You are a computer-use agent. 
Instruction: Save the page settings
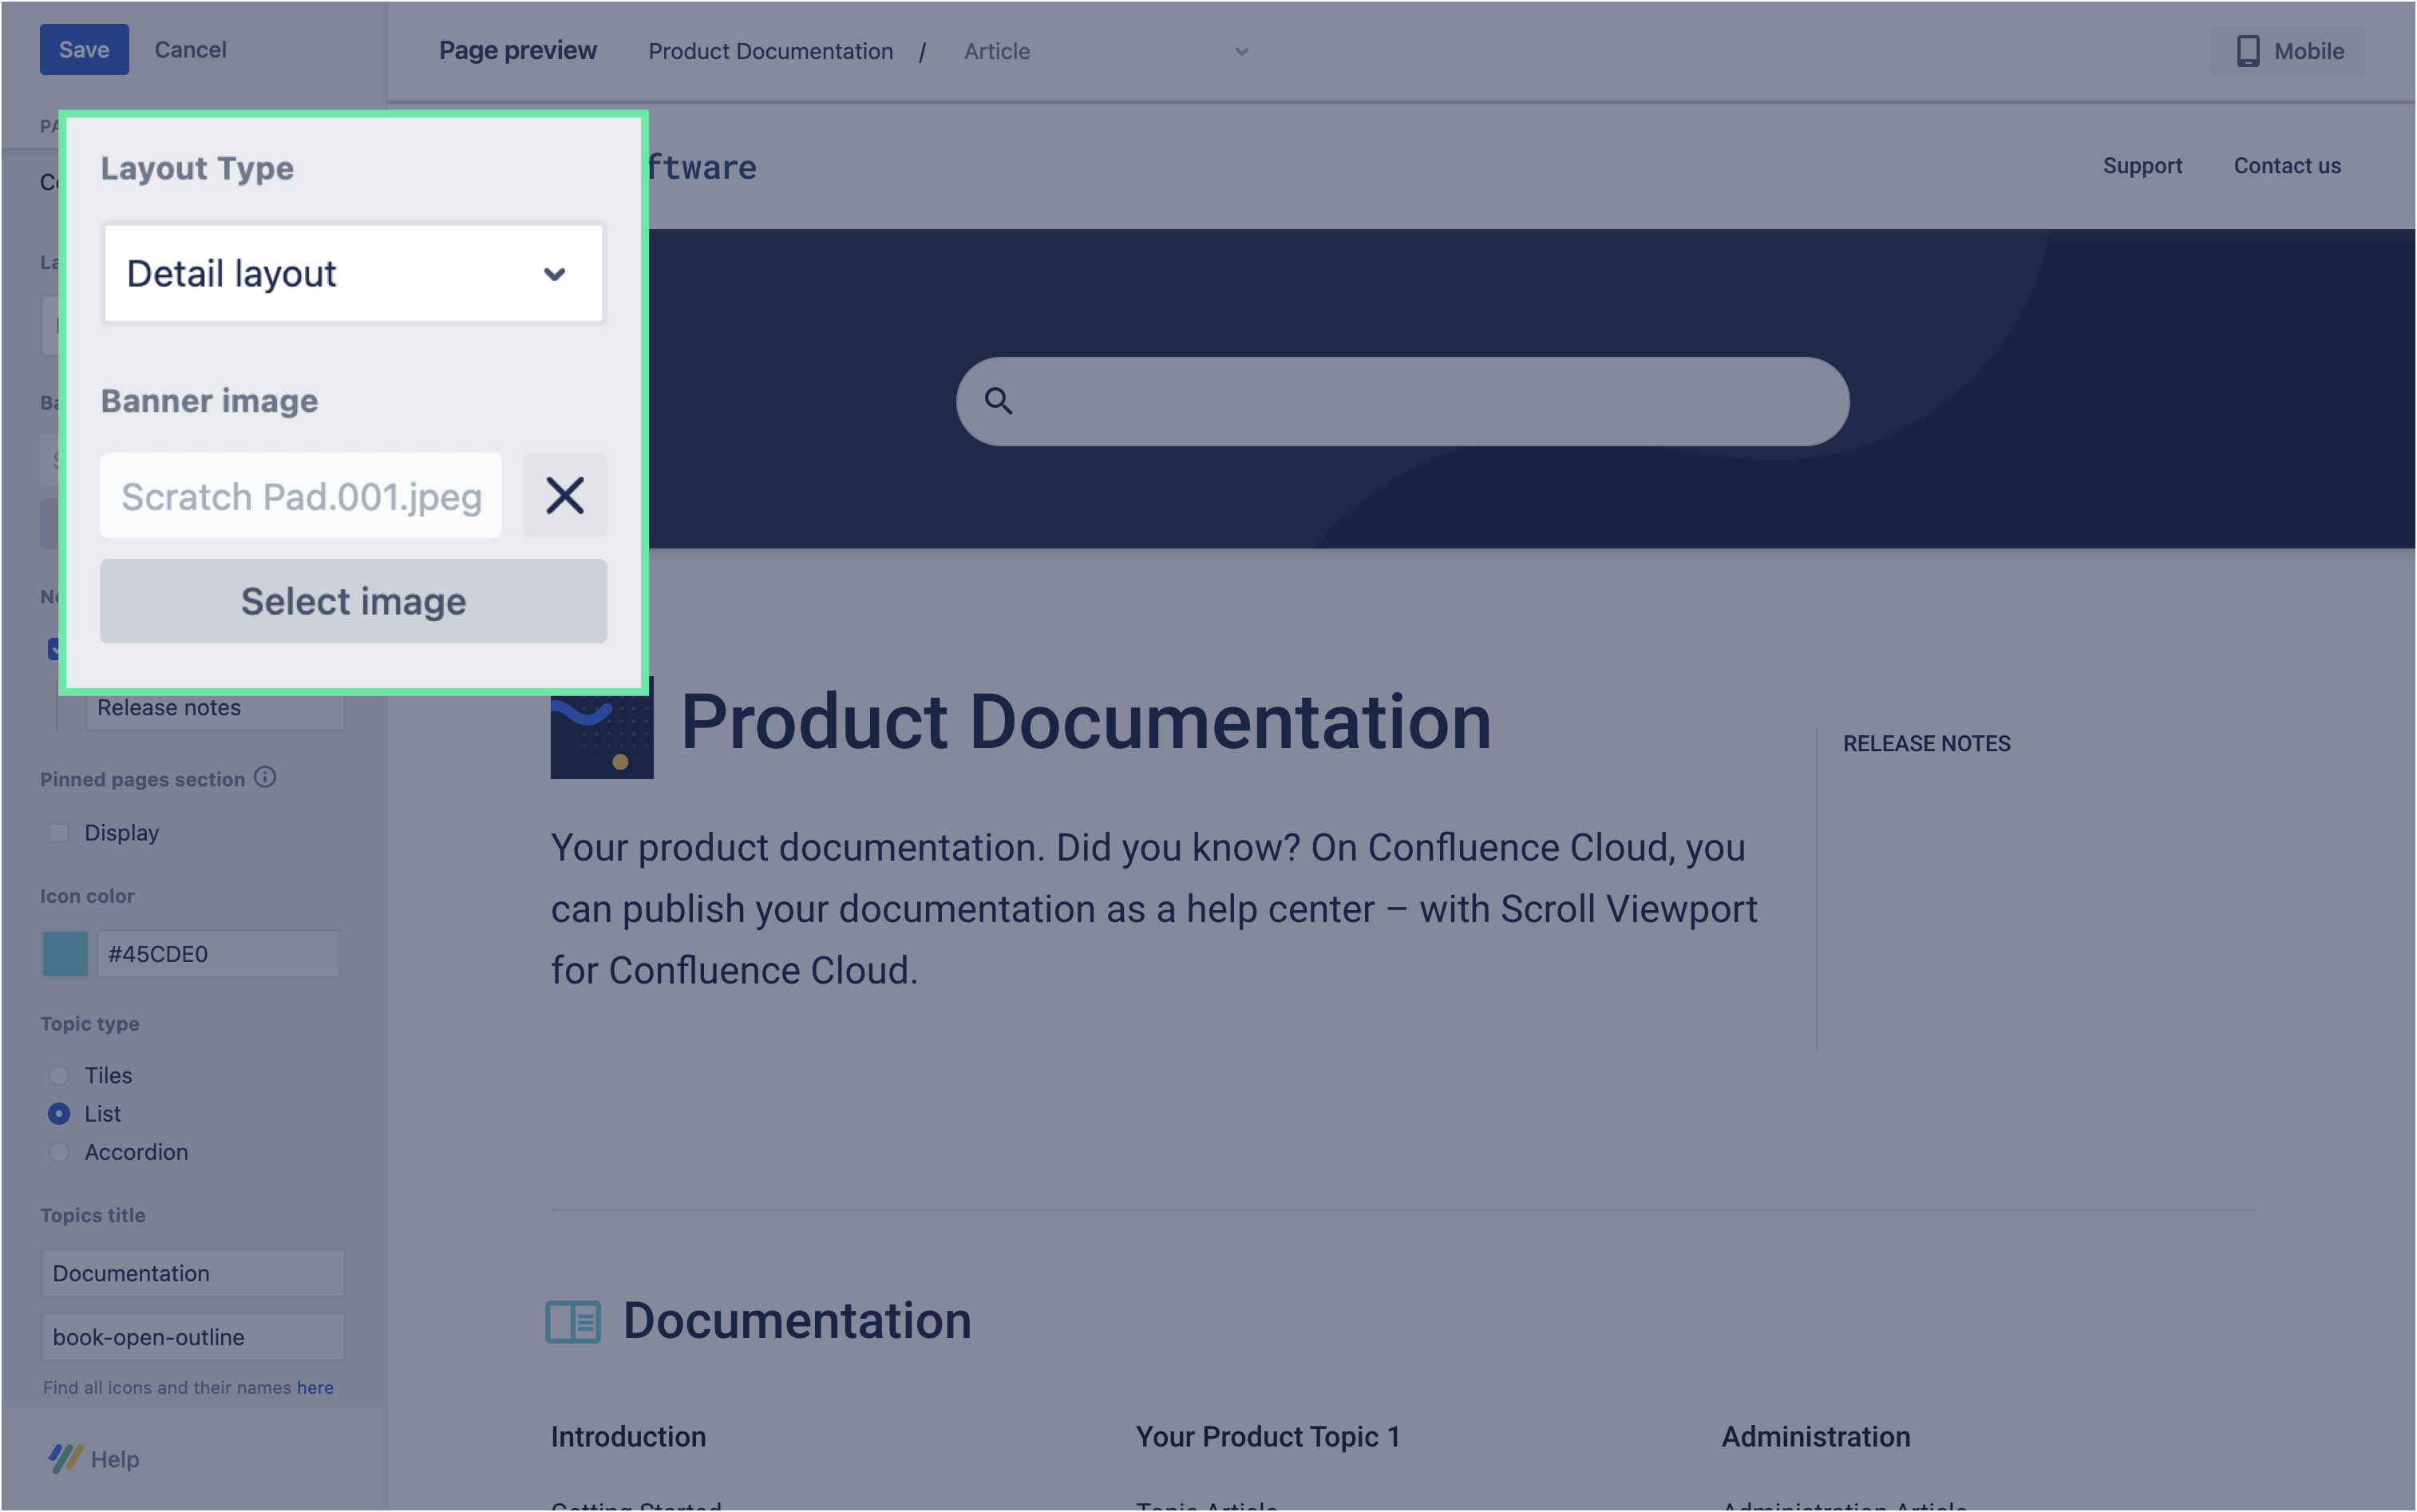(x=84, y=49)
